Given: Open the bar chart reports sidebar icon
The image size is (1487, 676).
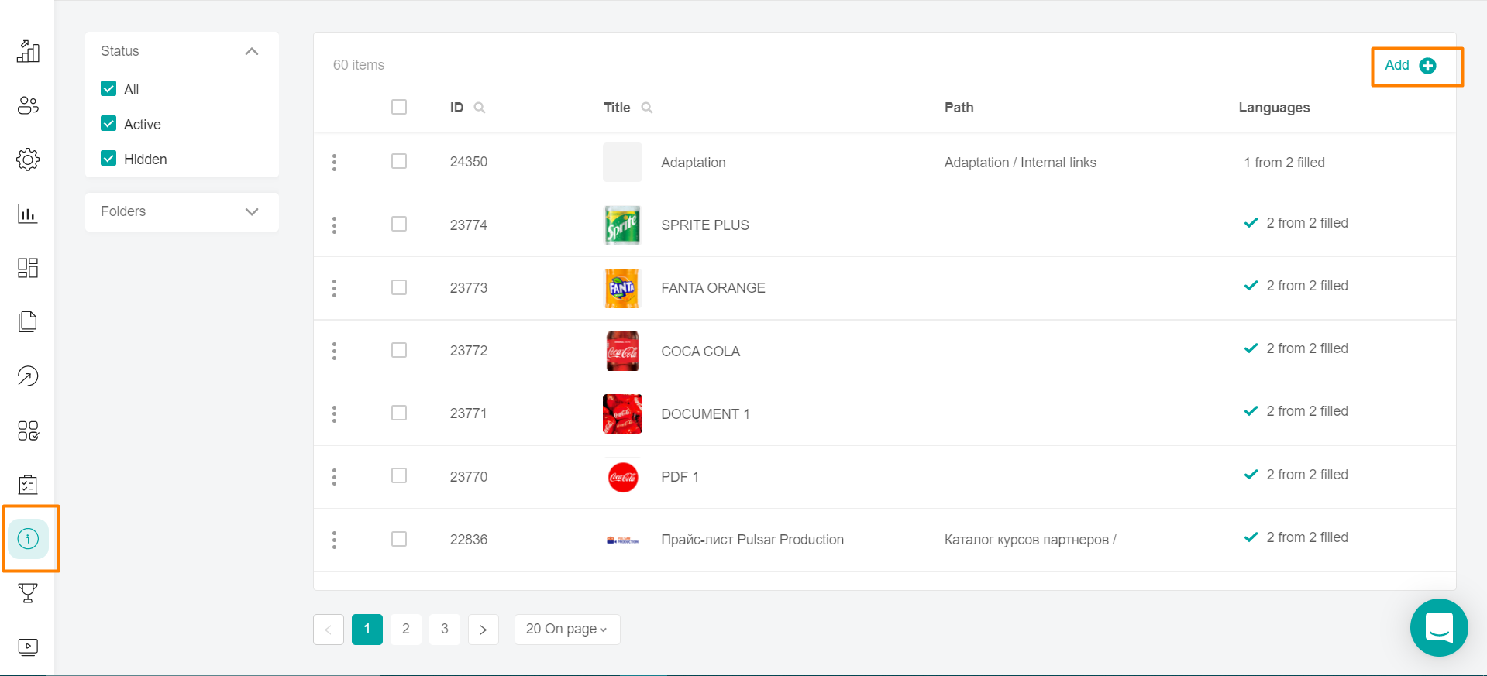Looking at the screenshot, I should [x=28, y=214].
